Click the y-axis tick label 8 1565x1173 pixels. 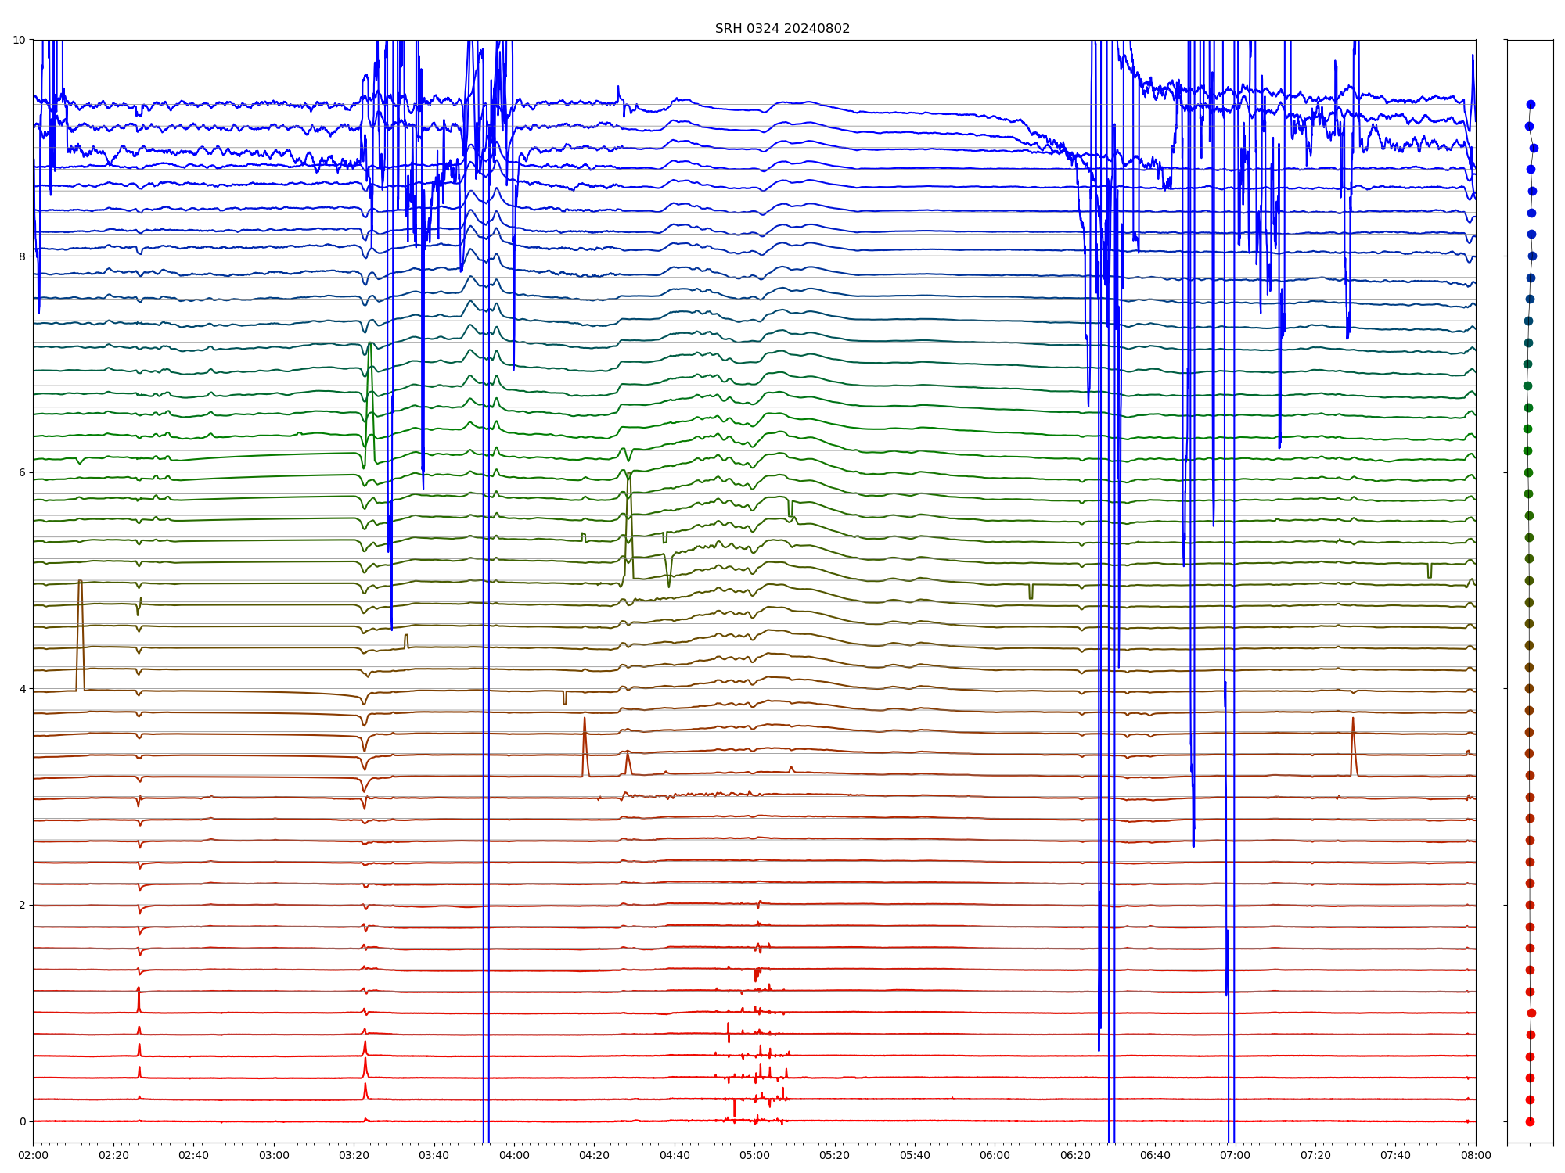pyautogui.click(x=23, y=256)
